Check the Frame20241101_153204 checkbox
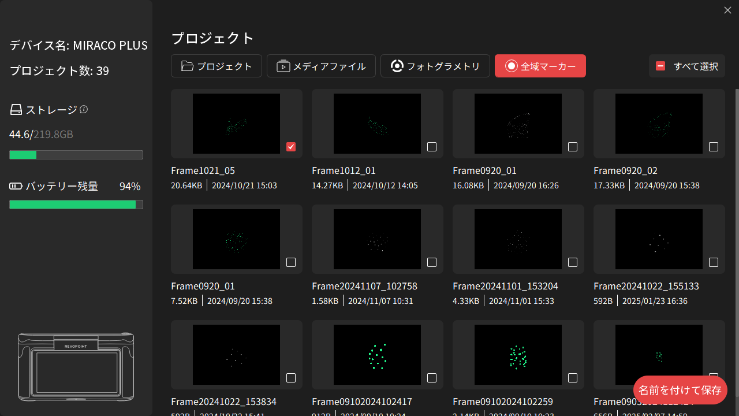The height and width of the screenshot is (416, 739). tap(573, 262)
